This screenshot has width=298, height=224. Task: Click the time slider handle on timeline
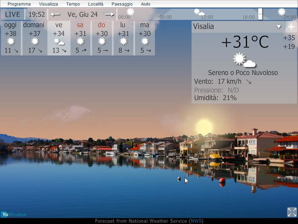pyautogui.click(x=260, y=14)
